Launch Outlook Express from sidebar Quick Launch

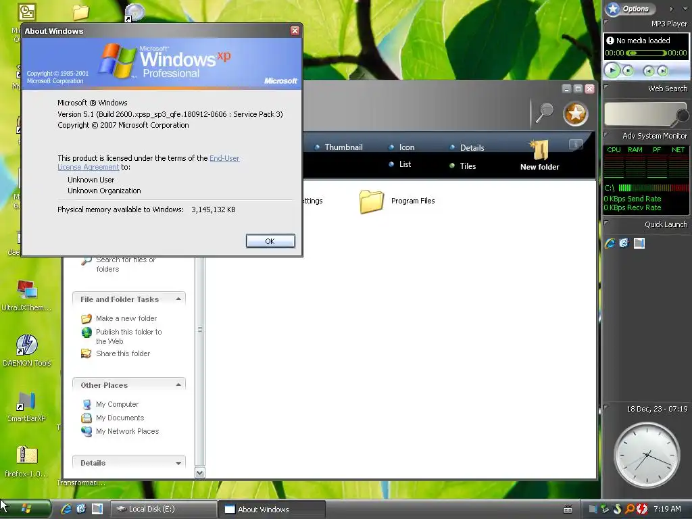tap(624, 243)
